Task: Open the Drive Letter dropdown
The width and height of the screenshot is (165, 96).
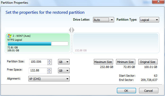Action: pos(104,20)
